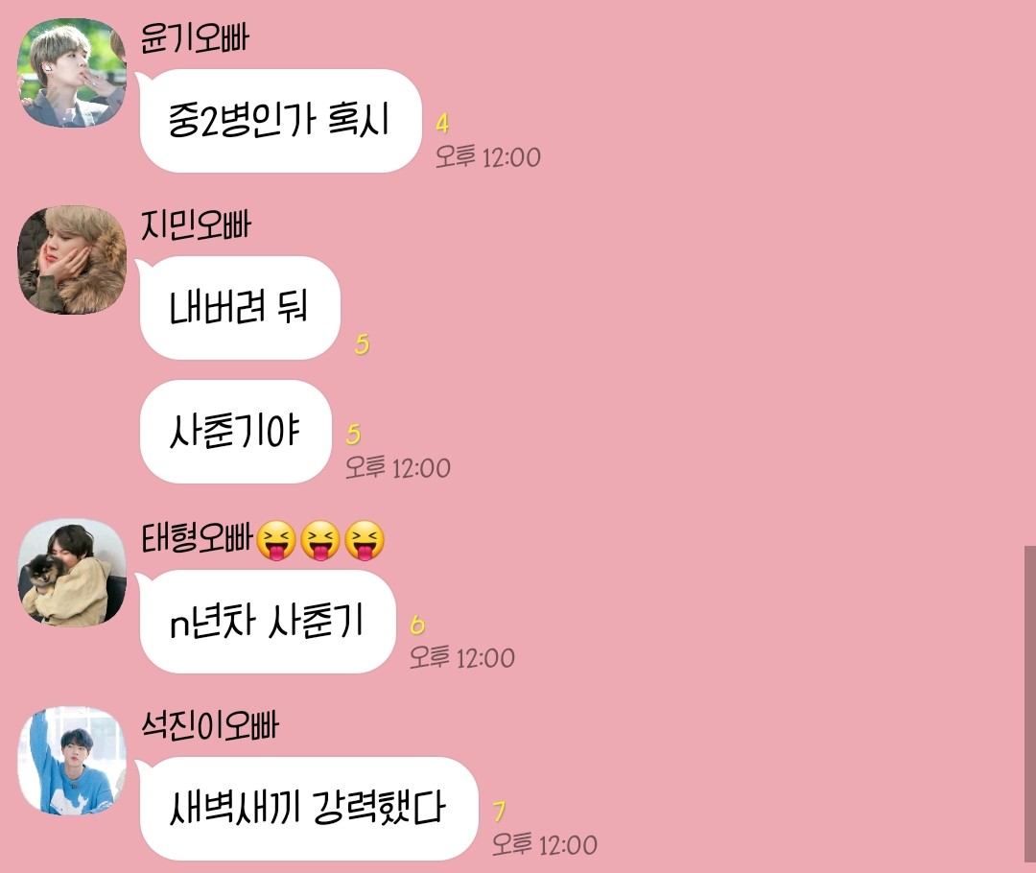Click the unread count 4 beside 윤기's message
The height and width of the screenshot is (873, 1036).
[442, 123]
